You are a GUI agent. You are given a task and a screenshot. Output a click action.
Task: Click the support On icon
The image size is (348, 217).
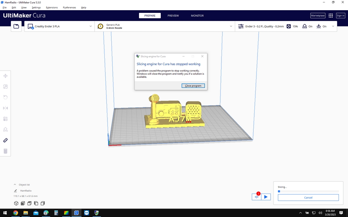click(304, 26)
